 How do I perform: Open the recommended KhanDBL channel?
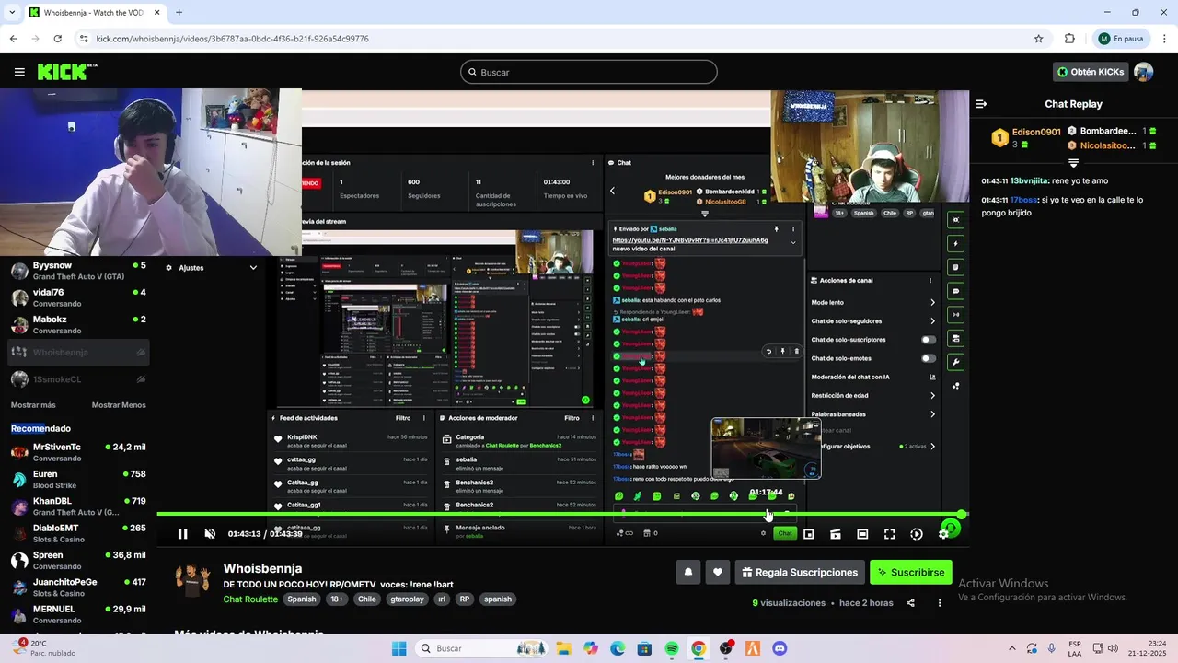point(78,506)
